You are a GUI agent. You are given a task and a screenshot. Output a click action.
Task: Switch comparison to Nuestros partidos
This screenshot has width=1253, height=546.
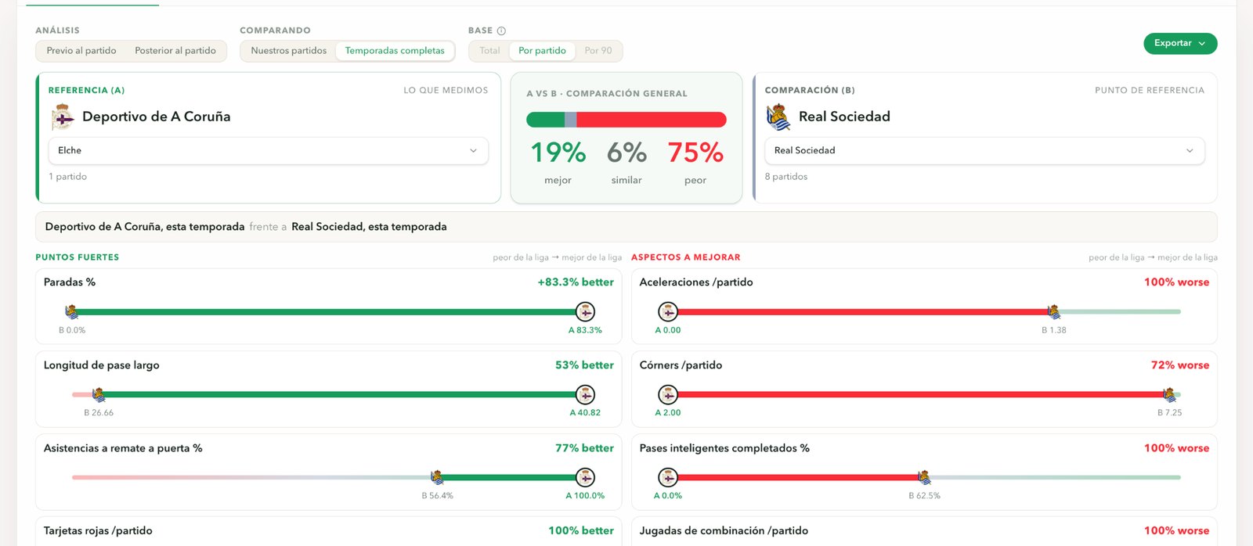pyautogui.click(x=289, y=51)
